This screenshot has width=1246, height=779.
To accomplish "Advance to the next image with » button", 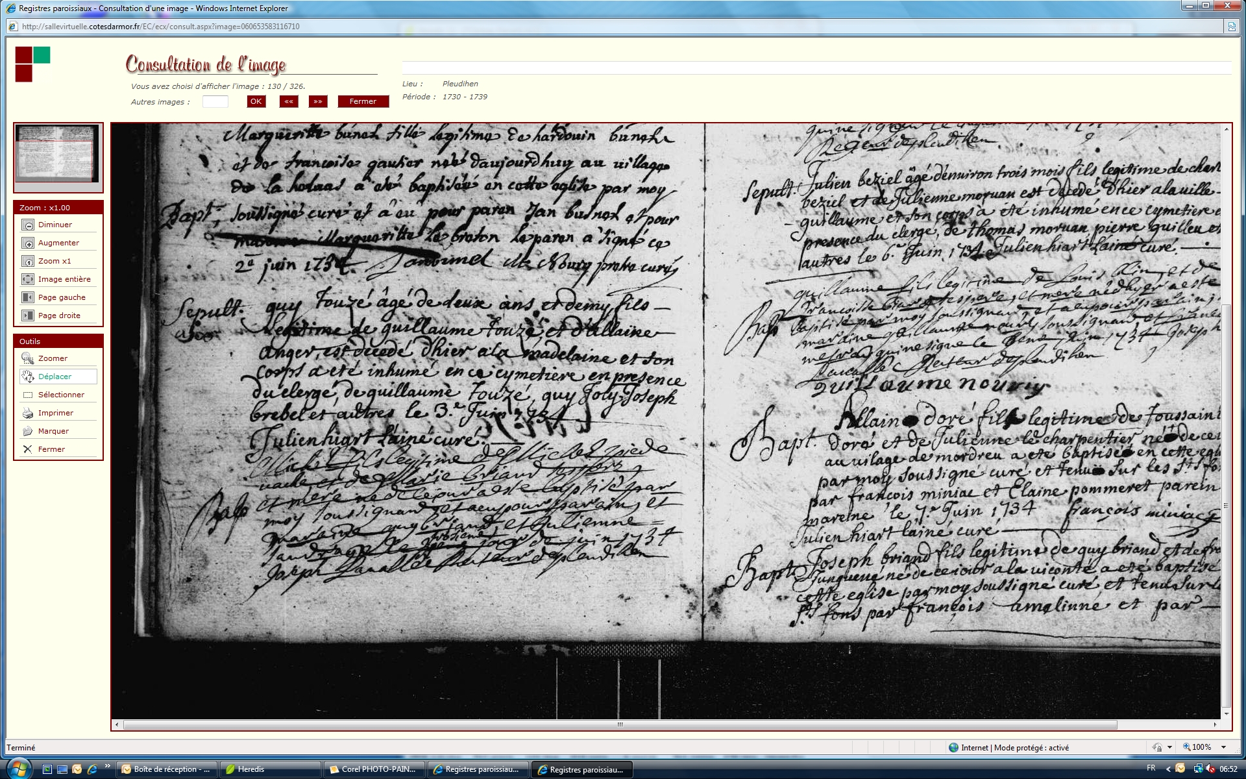I will pos(318,101).
